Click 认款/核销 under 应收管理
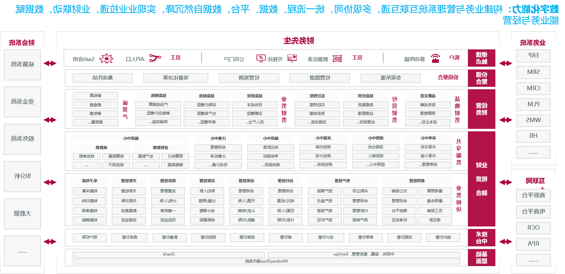 click(x=246, y=211)
